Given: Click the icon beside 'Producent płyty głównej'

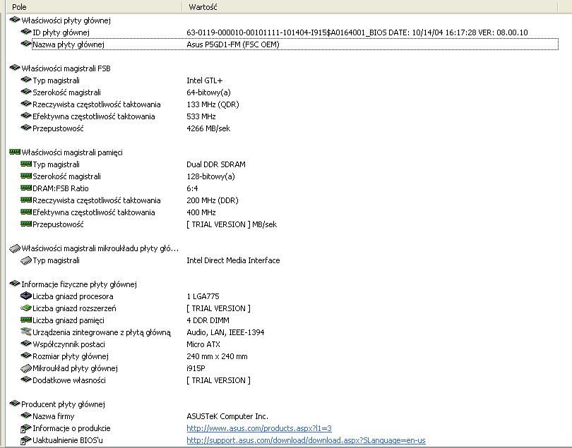Looking at the screenshot, I should click(15, 404).
